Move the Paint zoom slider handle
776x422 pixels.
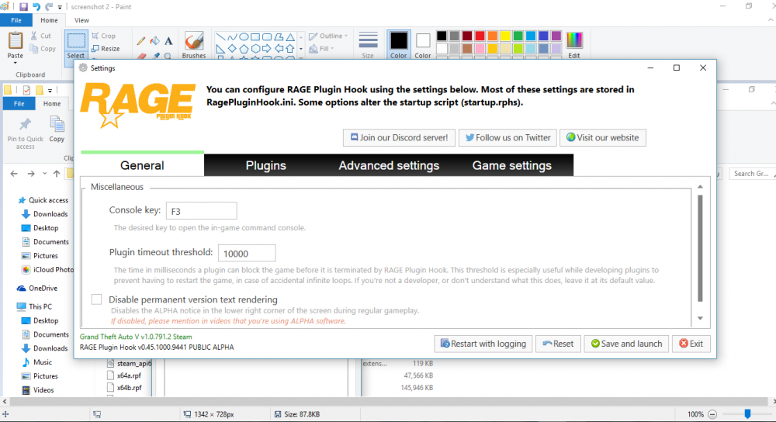point(747,414)
